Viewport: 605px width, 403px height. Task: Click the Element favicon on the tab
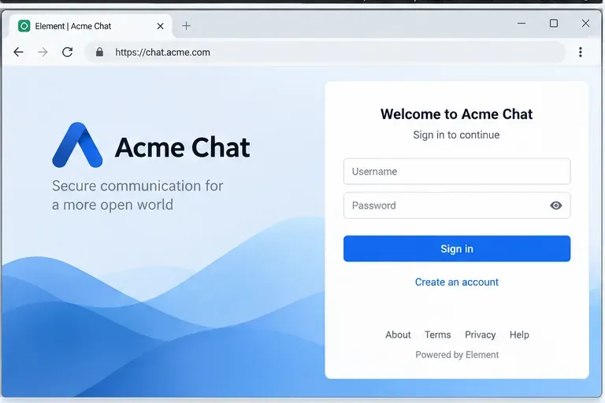24,26
